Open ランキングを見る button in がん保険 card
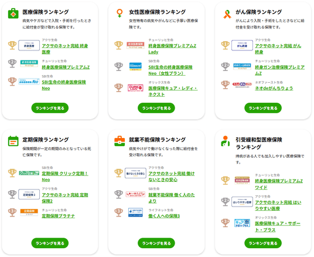 point(263,108)
